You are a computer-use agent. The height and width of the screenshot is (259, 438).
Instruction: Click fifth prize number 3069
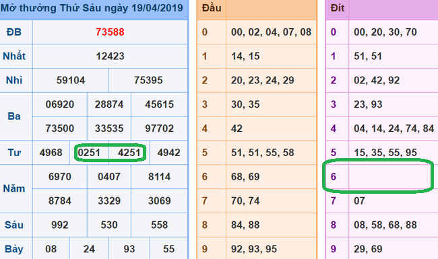pos(159,200)
